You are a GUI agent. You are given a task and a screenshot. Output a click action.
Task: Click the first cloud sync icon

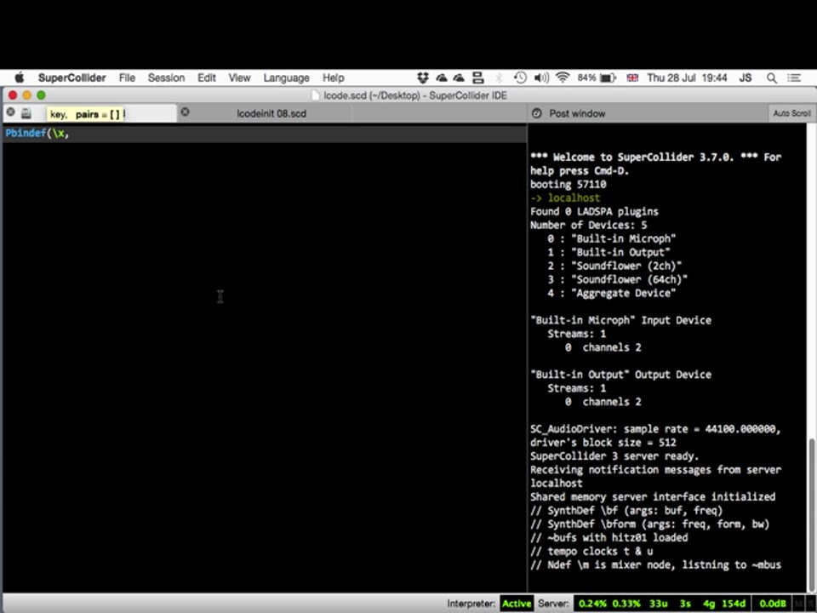click(x=442, y=78)
